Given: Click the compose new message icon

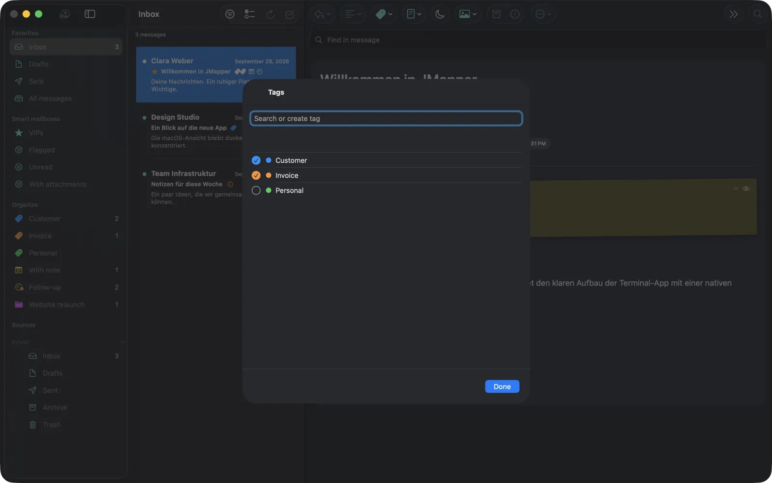Looking at the screenshot, I should pos(290,14).
